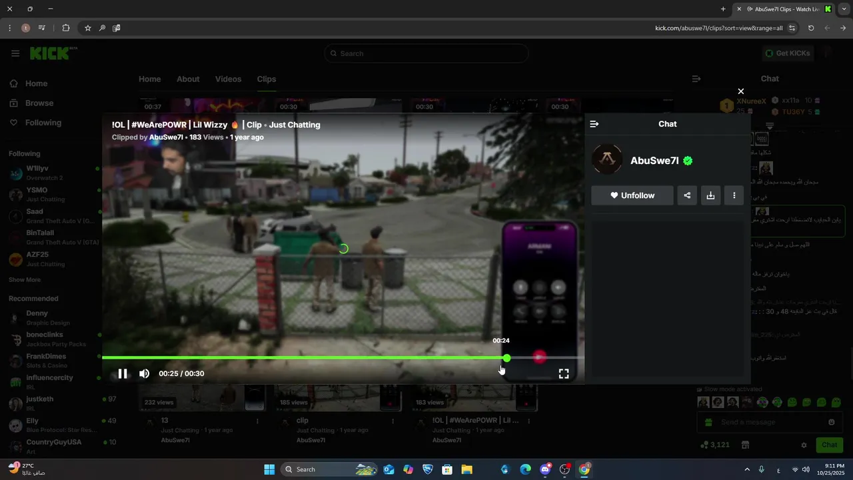Collapse the clip chat panel

[594, 124]
